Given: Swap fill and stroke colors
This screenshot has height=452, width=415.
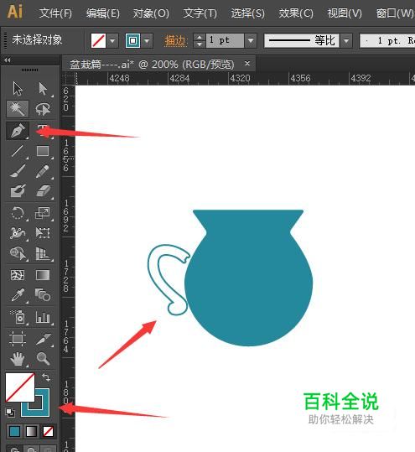Looking at the screenshot, I should coord(46,377).
